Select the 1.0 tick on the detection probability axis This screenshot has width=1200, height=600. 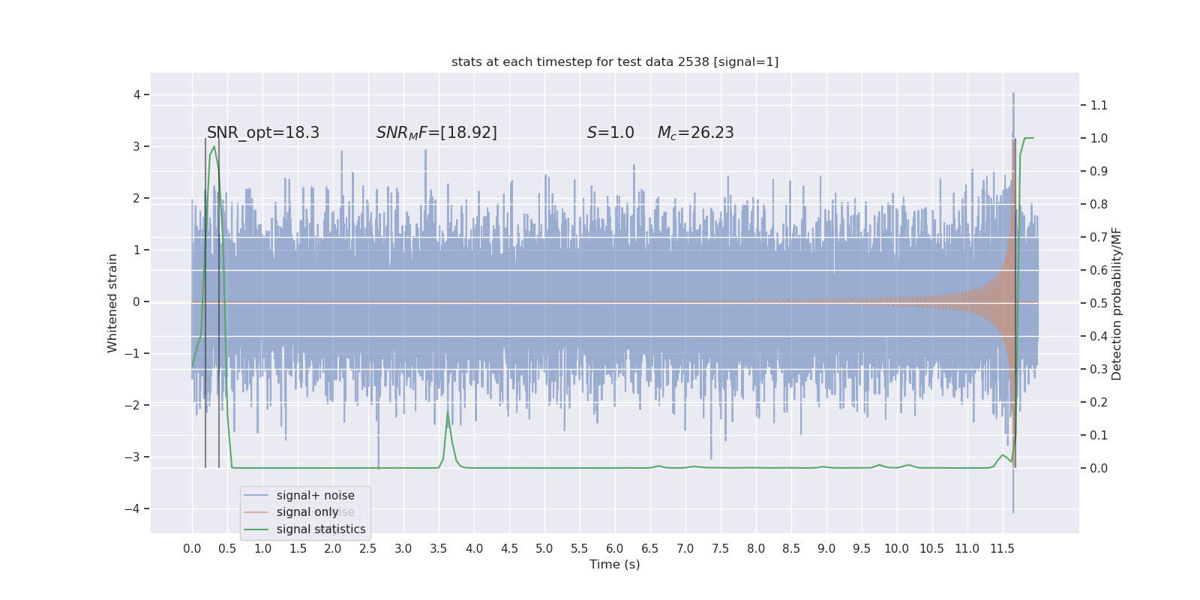tap(1099, 138)
